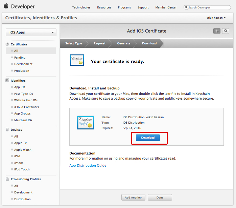Open the Support menu
236x208 pixels.
pos(143,7)
